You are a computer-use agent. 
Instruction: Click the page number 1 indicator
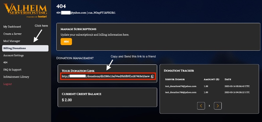pos(209,106)
